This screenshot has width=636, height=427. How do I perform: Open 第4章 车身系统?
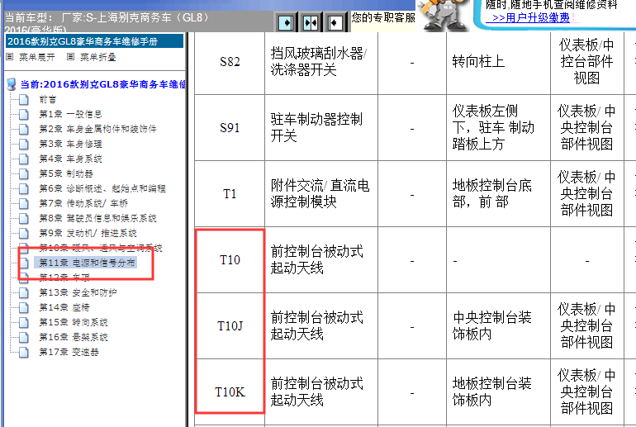pyautogui.click(x=70, y=159)
